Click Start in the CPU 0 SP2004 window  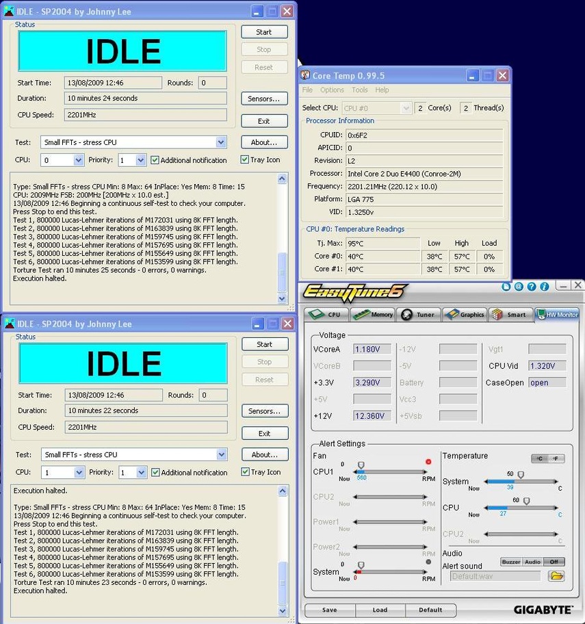pyautogui.click(x=264, y=32)
